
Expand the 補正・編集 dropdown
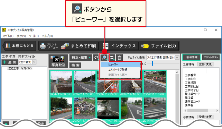81,58
